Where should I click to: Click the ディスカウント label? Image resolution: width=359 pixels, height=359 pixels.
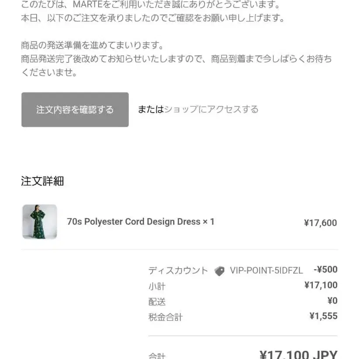[178, 270]
